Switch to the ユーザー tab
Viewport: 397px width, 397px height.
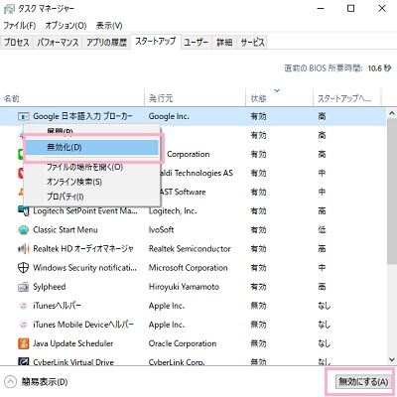pos(197,42)
